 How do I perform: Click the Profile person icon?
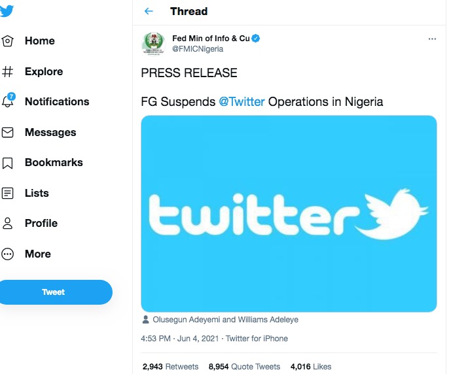(x=7, y=223)
